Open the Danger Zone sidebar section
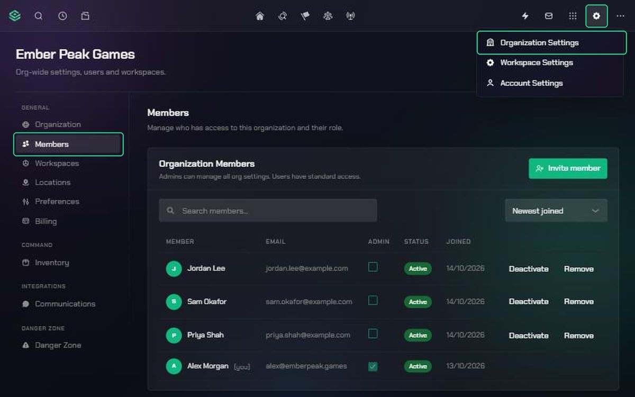This screenshot has width=635, height=397. [x=68, y=345]
